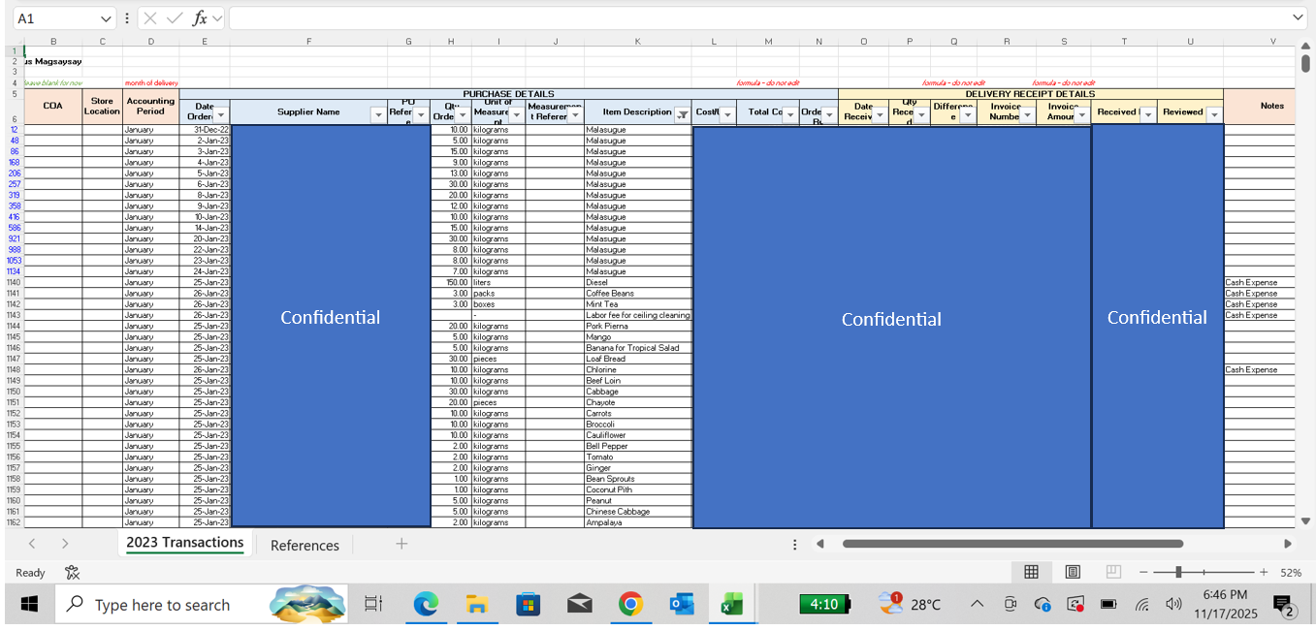The image size is (1316, 630).
Task: Click the previous sheet navigation arrow
Action: [32, 544]
